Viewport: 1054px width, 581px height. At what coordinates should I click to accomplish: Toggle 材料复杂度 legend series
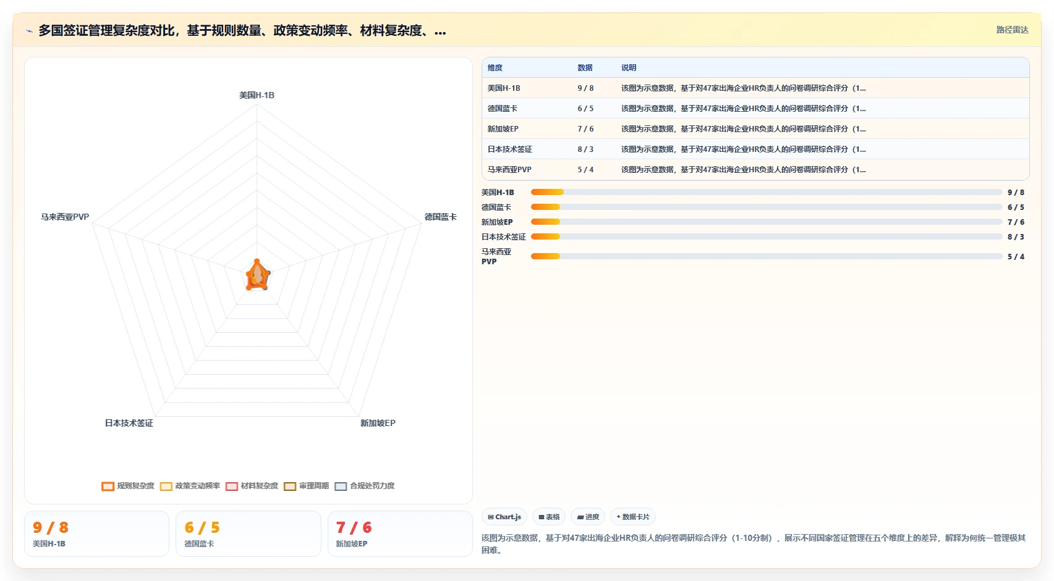coord(252,486)
